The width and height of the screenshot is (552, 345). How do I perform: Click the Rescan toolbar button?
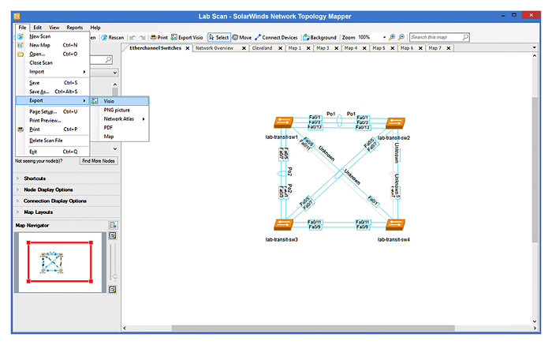click(112, 37)
